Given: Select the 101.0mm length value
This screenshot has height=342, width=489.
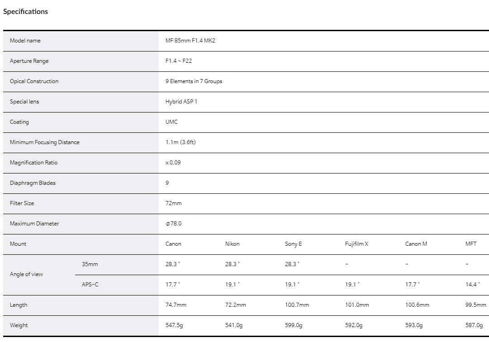Looking at the screenshot, I should click(357, 305).
